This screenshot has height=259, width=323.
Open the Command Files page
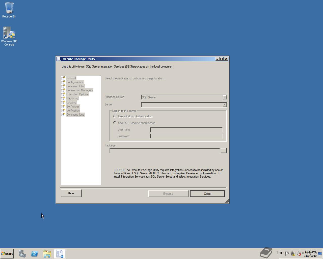tap(75, 86)
